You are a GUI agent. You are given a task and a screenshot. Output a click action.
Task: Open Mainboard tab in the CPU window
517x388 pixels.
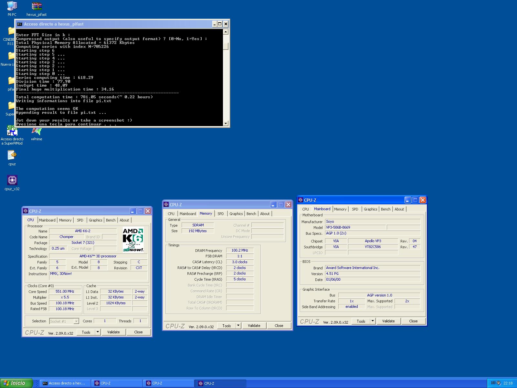pyautogui.click(x=47, y=220)
